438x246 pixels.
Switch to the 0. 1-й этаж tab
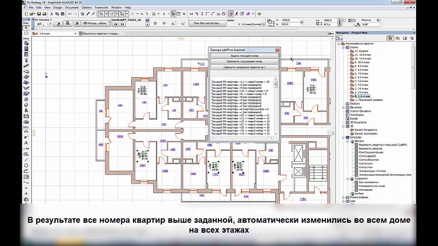click(55, 33)
